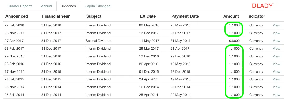Viewport: 284px width, 99px height.
Task: View the 17 Nov 2015 dividend entry
Action: [x=276, y=72]
